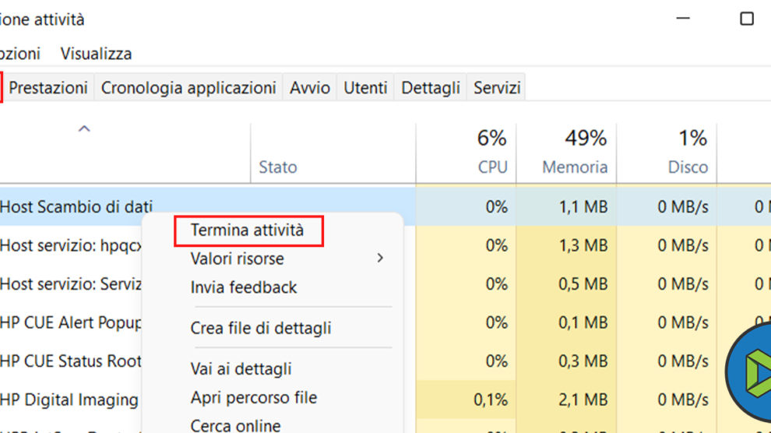Click the blue circular play logo icon
This screenshot has width=771, height=433.
[x=749, y=371]
